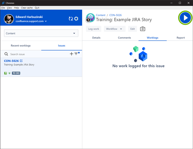Select the Issues tab
The width and height of the screenshot is (193, 149).
click(x=61, y=46)
